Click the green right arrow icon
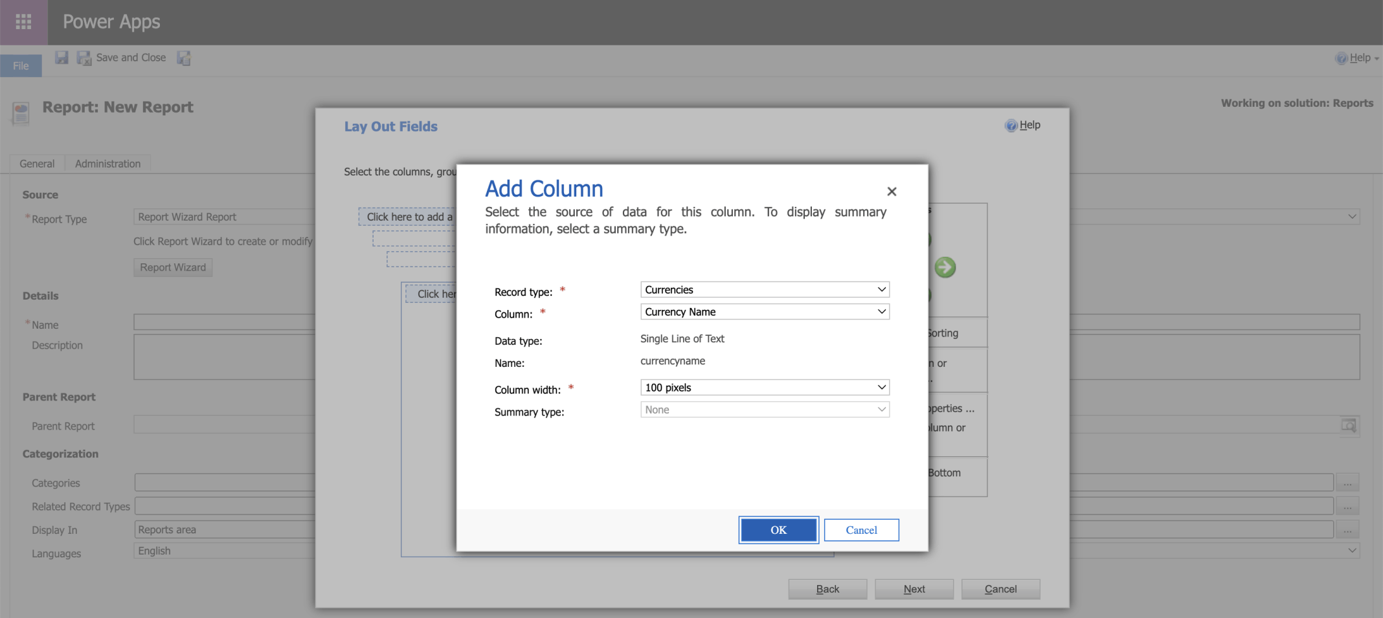 point(945,267)
